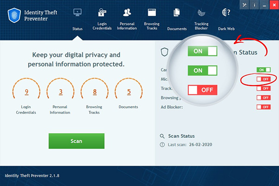Open Browsing Tracks window icon tab
Viewport: 279px width, 186px height.
tap(152, 19)
